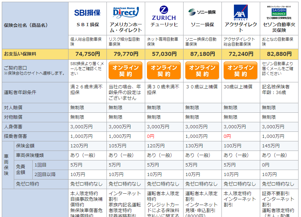The height and width of the screenshot is (217, 301).
Task: Click the 人身傷害 row header
Action: click(x=35, y=127)
